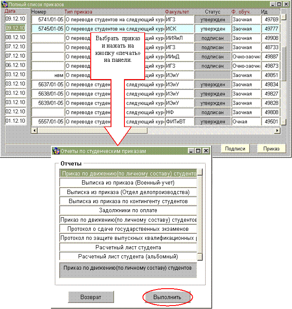Click the Очная study form cell
The image size is (292, 309).
[x=246, y=121]
